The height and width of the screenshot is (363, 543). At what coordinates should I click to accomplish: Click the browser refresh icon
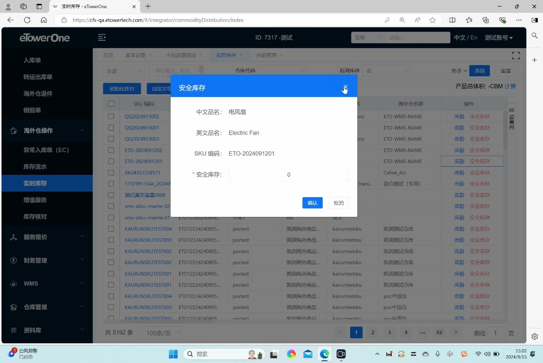pos(27,20)
